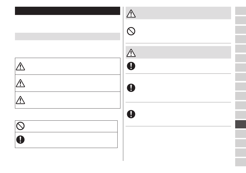Click the middle exclamation circle in the right column

tap(131, 88)
